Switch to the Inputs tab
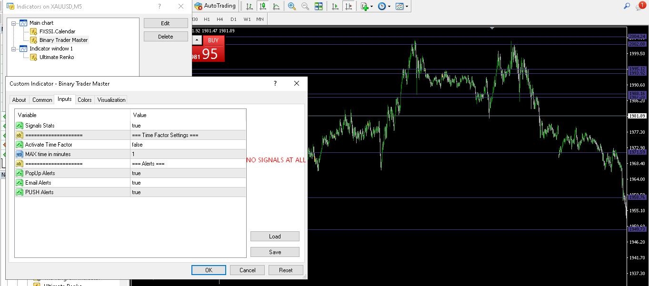Viewport: 649px width, 286px height. coord(65,99)
